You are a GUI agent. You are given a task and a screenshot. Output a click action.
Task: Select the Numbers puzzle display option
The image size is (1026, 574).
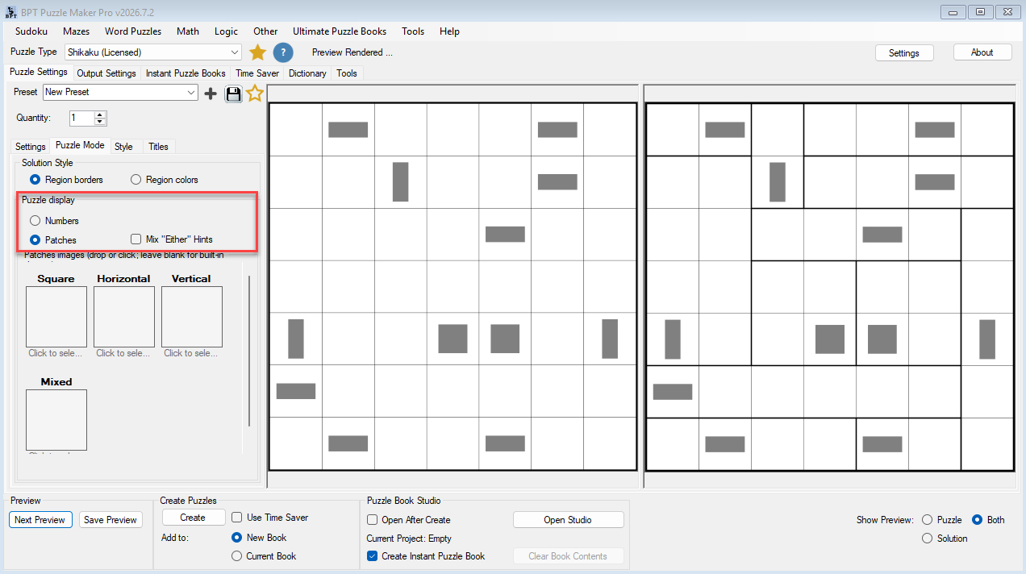[35, 221]
